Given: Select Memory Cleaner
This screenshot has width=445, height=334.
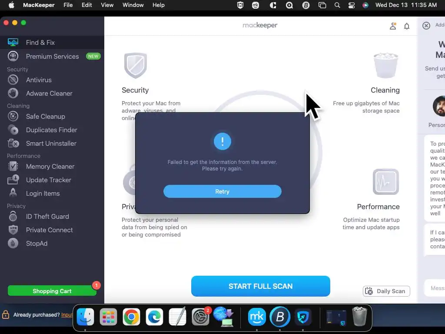Looking at the screenshot, I should pos(52,167).
